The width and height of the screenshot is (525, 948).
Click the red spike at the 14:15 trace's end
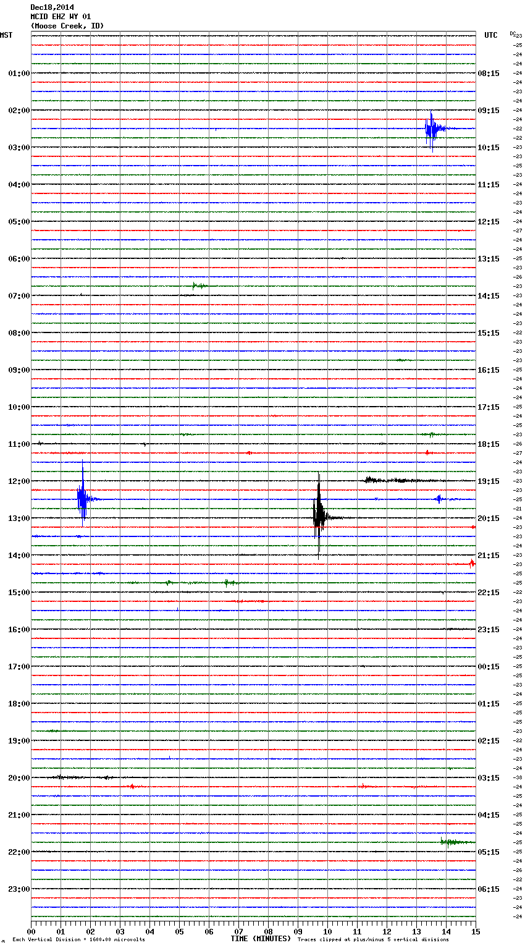pos(471,563)
